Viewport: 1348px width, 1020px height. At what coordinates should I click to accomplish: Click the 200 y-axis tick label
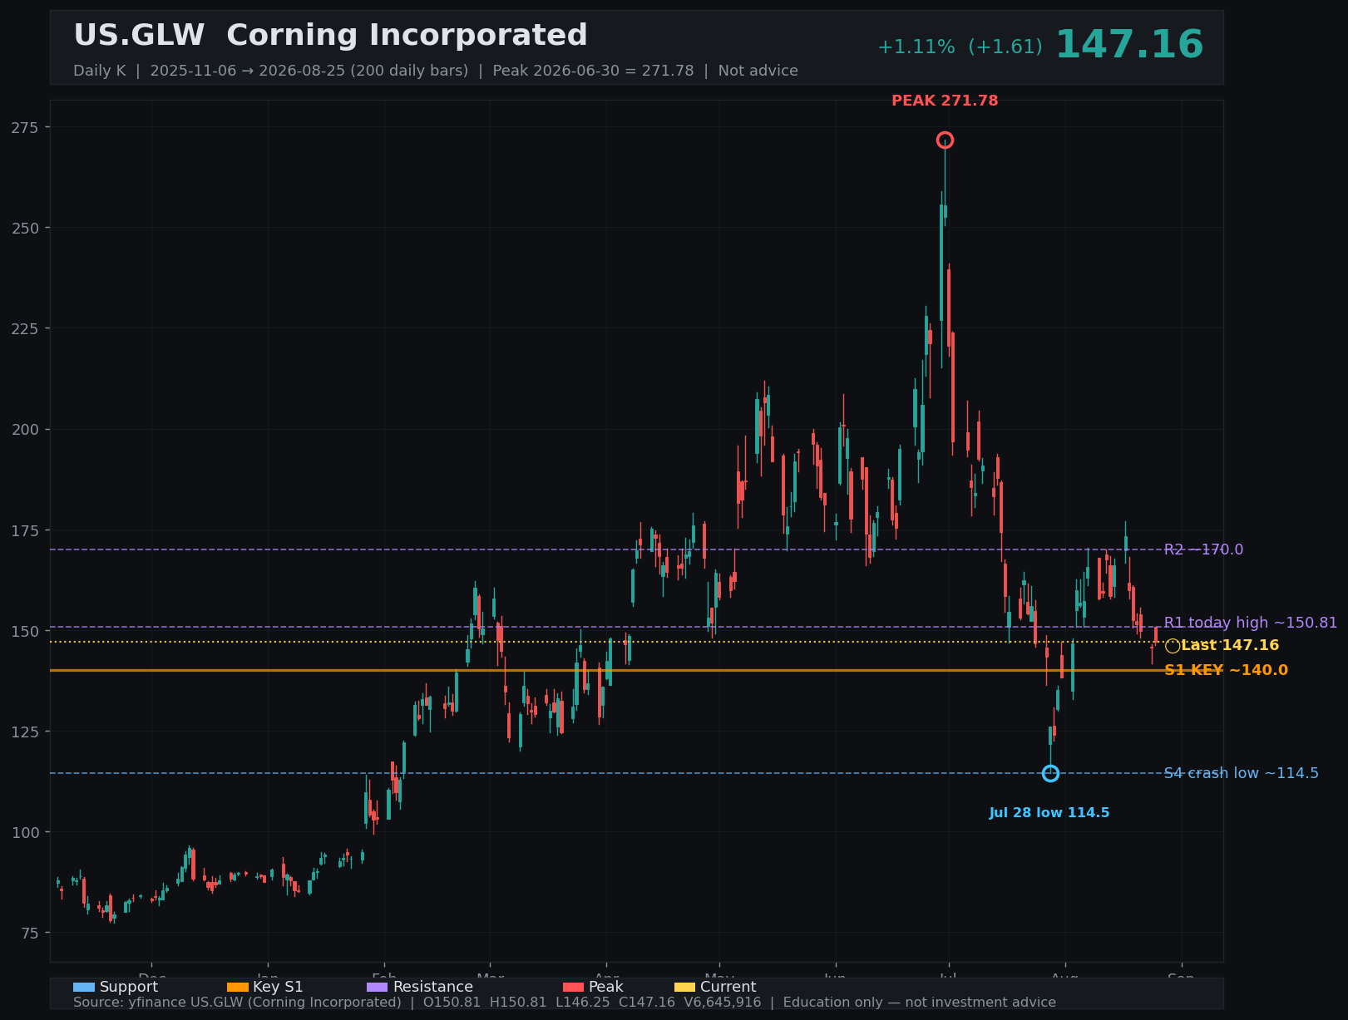coord(25,429)
